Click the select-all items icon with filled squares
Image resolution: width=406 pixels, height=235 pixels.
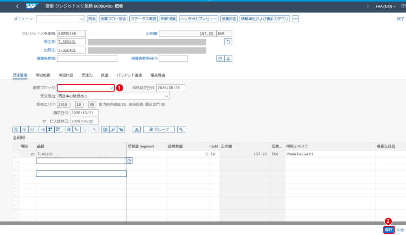coord(50,130)
